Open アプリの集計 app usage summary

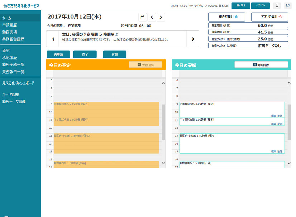270,17
